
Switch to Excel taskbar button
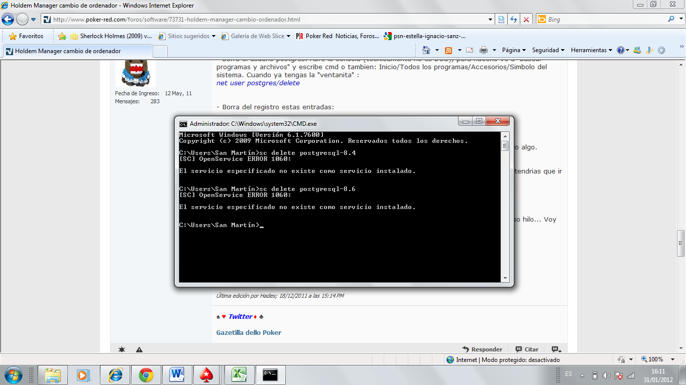point(239,375)
